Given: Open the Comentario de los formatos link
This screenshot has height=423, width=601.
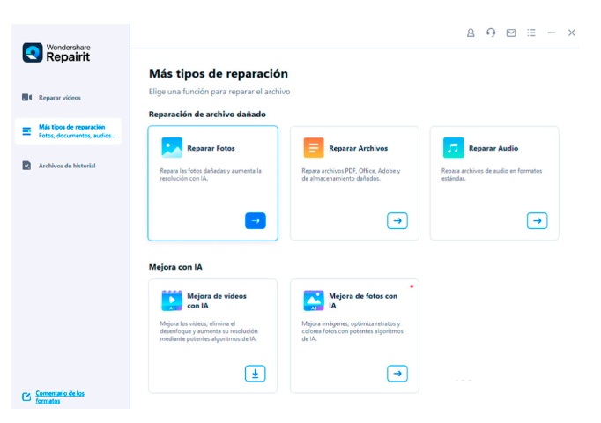Looking at the screenshot, I should pos(60,397).
